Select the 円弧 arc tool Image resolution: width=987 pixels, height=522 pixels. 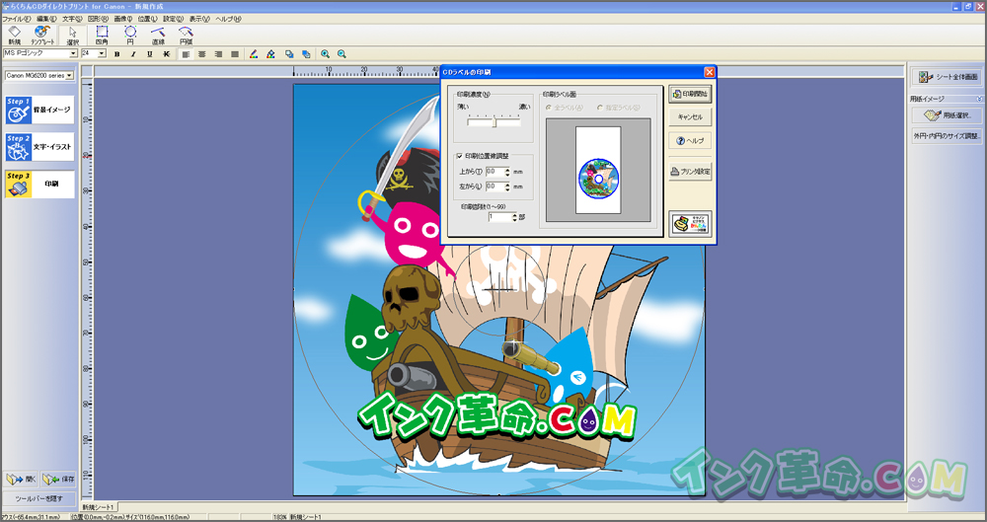pyautogui.click(x=186, y=36)
